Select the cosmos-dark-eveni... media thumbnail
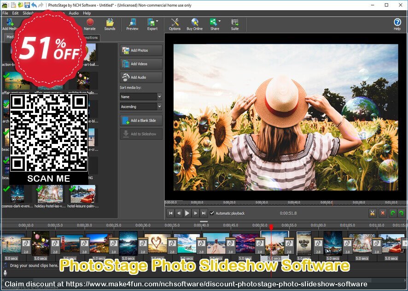 17,194
